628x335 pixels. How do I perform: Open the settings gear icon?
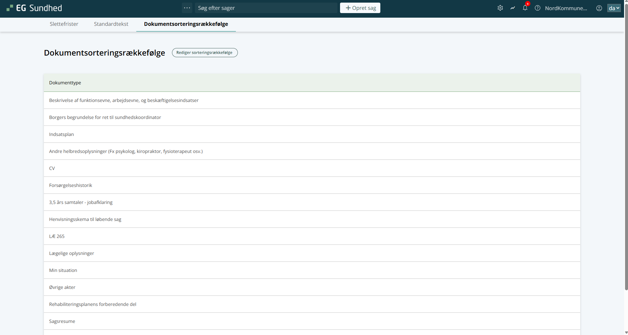[x=500, y=8]
